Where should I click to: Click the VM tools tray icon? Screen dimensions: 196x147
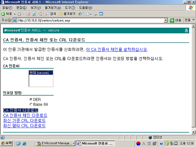pyautogui.click(x=176, y=143)
